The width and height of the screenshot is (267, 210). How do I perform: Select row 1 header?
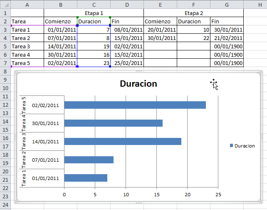click(5, 13)
